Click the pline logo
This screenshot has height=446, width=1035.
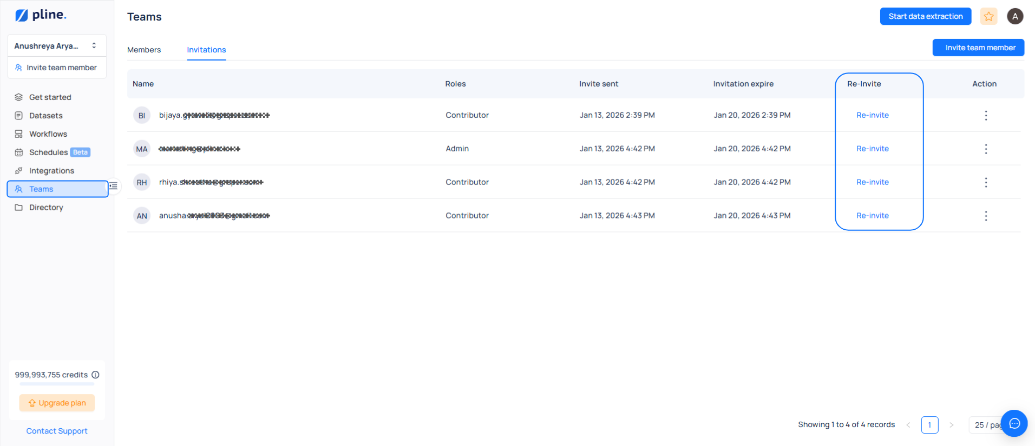[41, 15]
